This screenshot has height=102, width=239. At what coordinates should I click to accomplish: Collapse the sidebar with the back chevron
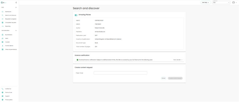16,2
